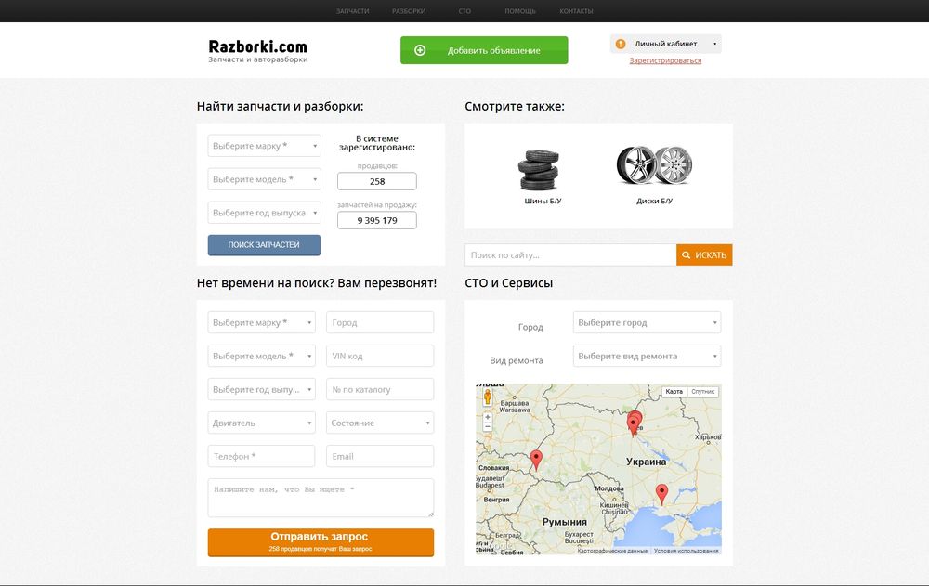Click the orange alert icon beside Личный кабинет

621,44
